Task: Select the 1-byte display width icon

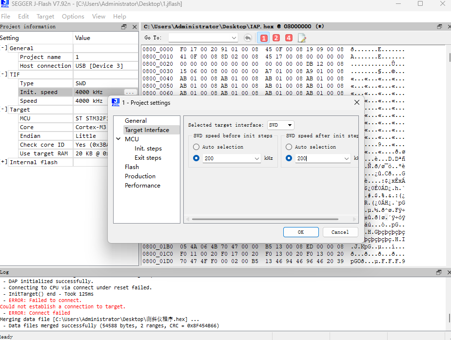Action: point(263,37)
